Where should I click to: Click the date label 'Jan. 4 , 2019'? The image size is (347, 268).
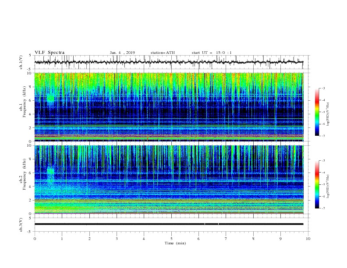tap(122, 53)
